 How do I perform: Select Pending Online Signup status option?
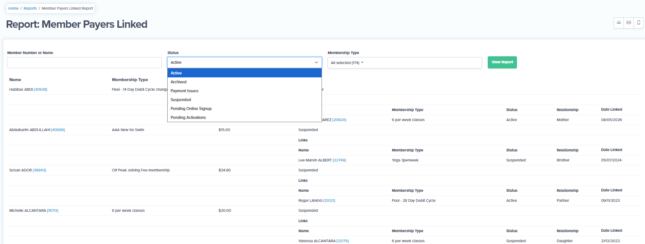[245, 108]
